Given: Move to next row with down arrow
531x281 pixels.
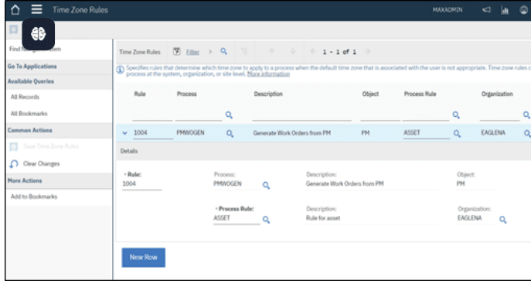Looking at the screenshot, I should point(293,52).
